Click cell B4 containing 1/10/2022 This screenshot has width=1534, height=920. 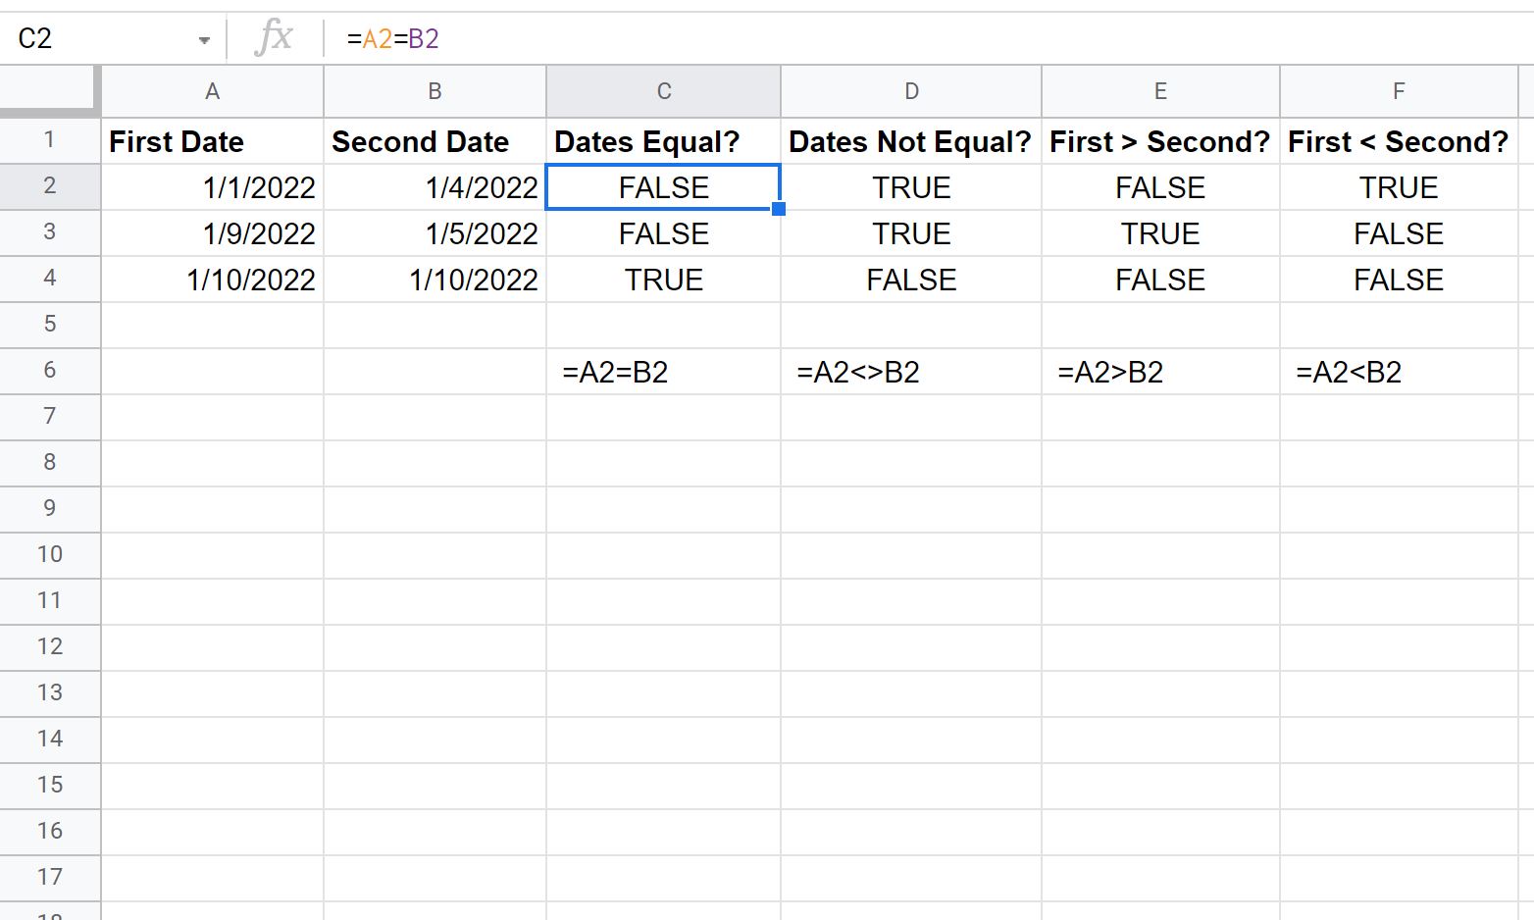435,279
